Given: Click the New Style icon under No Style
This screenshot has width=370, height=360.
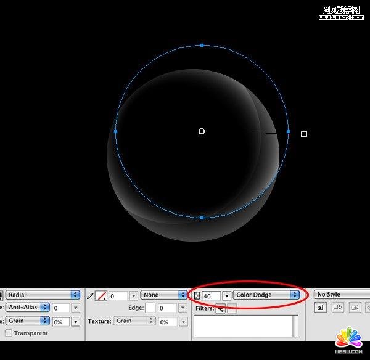Looking at the screenshot, I should click(321, 307).
